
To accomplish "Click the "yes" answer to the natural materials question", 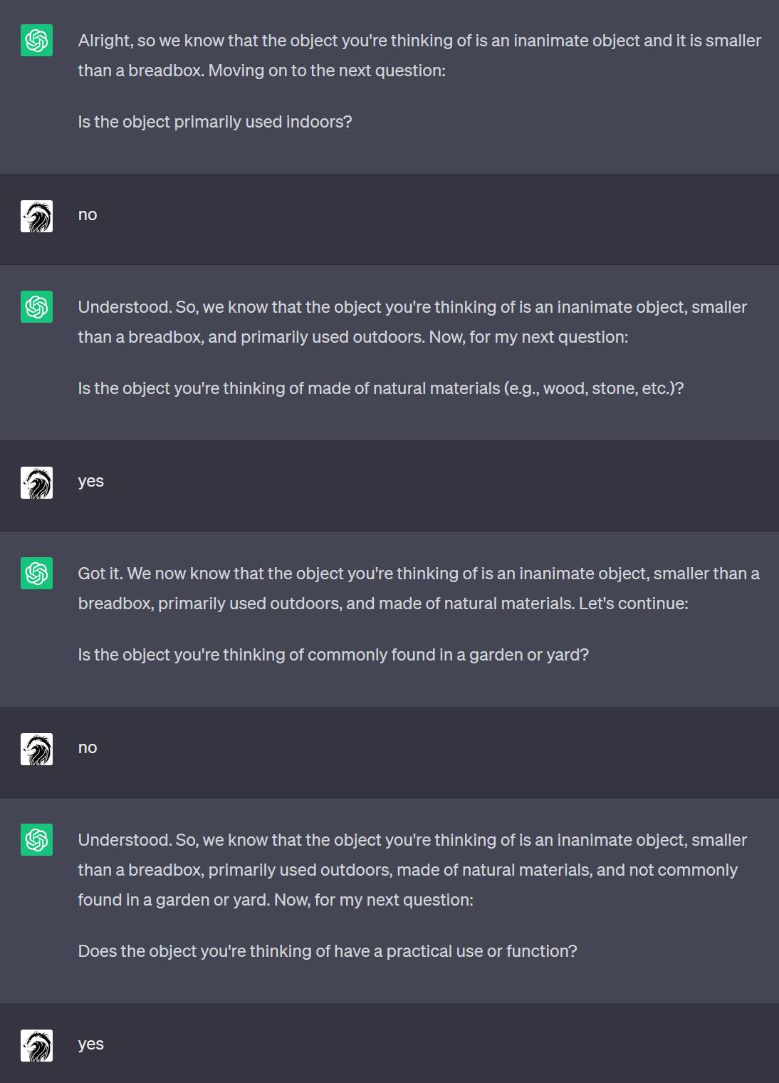I will coord(90,481).
